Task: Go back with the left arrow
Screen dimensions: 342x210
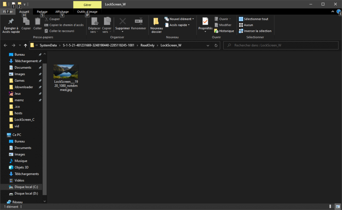Action: point(5,45)
